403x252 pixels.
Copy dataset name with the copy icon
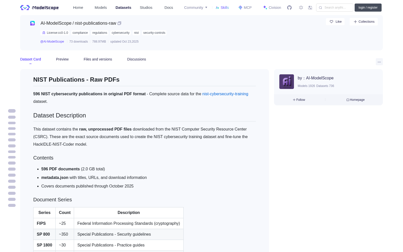[119, 23]
